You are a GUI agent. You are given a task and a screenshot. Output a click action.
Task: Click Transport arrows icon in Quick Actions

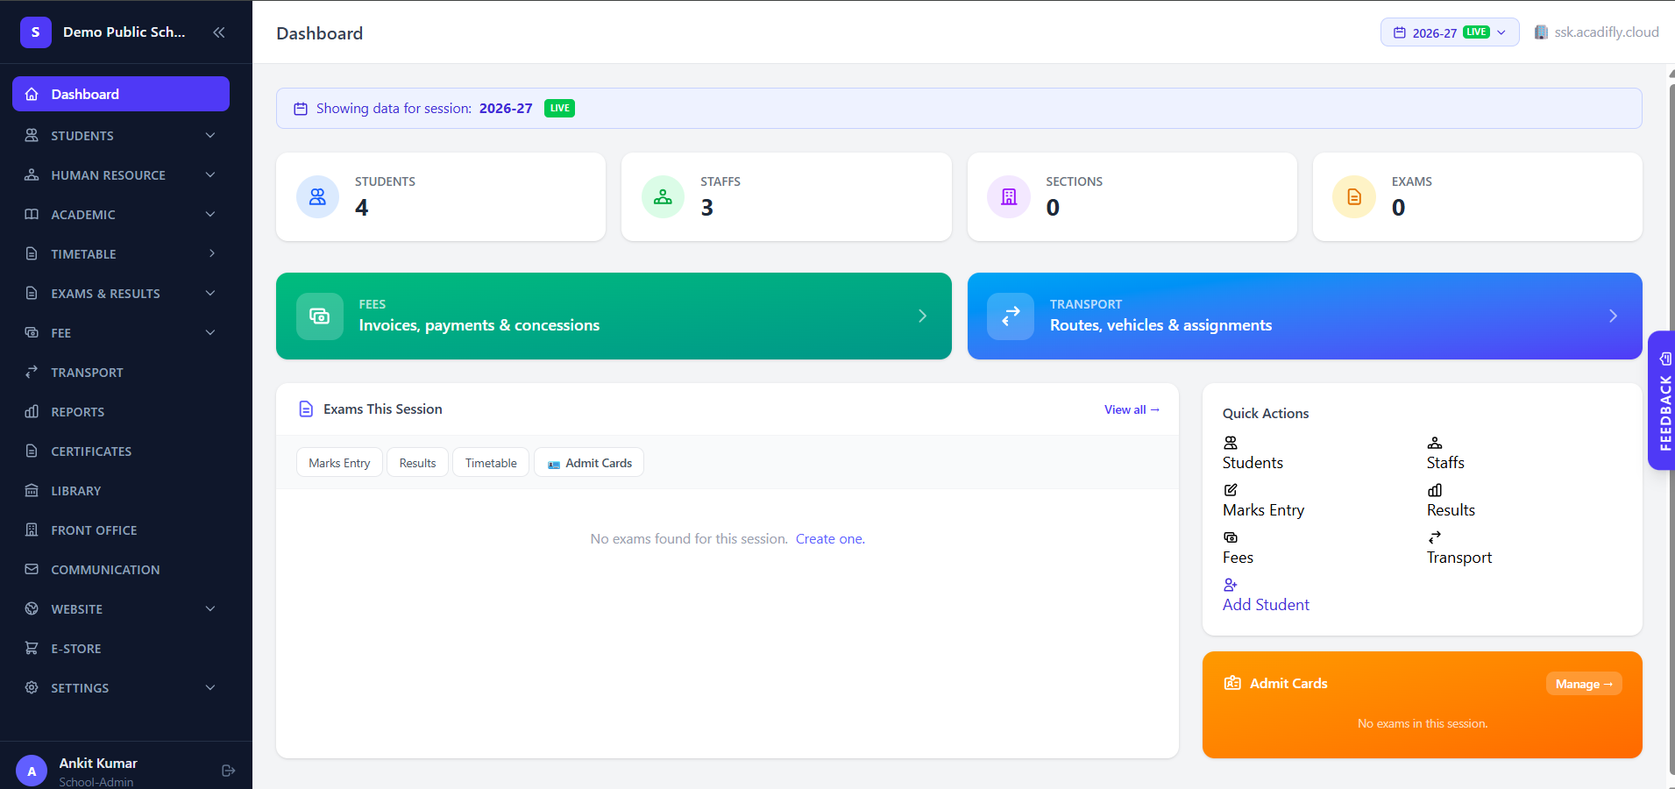(x=1435, y=537)
